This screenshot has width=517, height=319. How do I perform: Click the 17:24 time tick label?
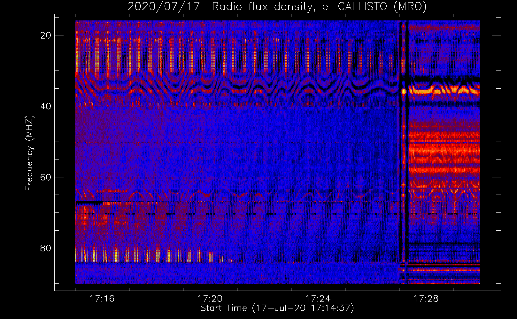[318, 299]
